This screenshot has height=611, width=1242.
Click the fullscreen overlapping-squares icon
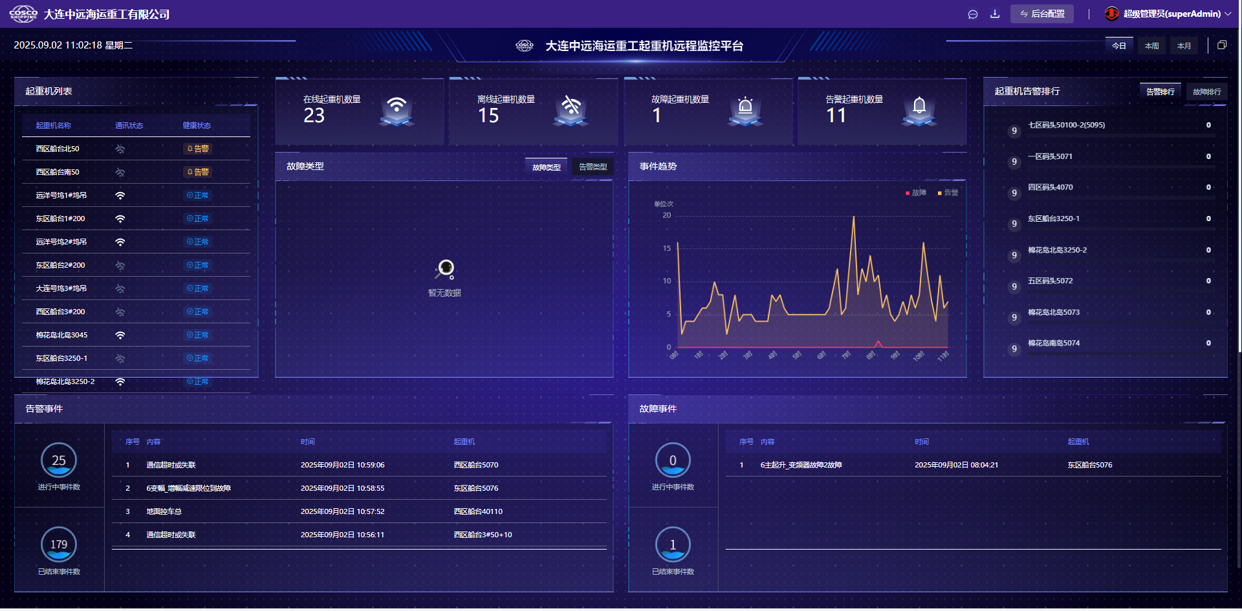(x=1221, y=45)
